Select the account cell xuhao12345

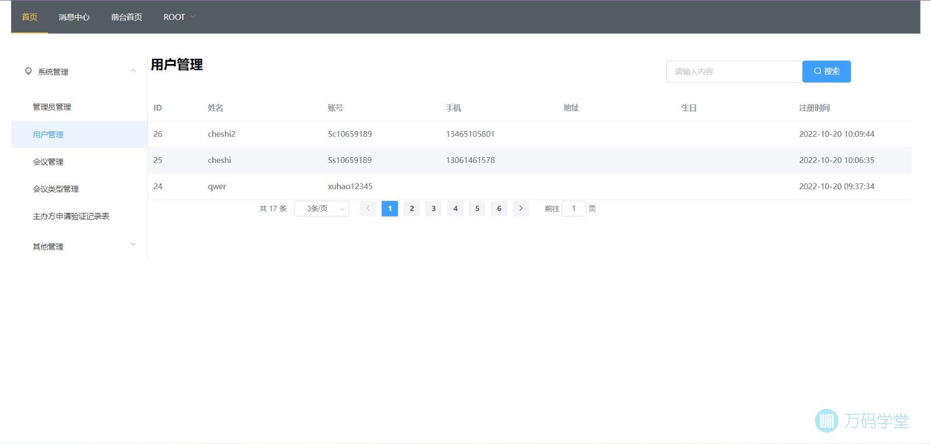(x=350, y=186)
